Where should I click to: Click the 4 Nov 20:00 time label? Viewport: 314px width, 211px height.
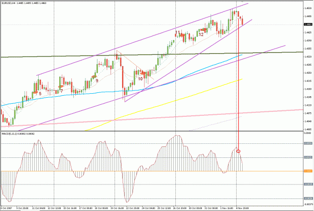coord(242,208)
